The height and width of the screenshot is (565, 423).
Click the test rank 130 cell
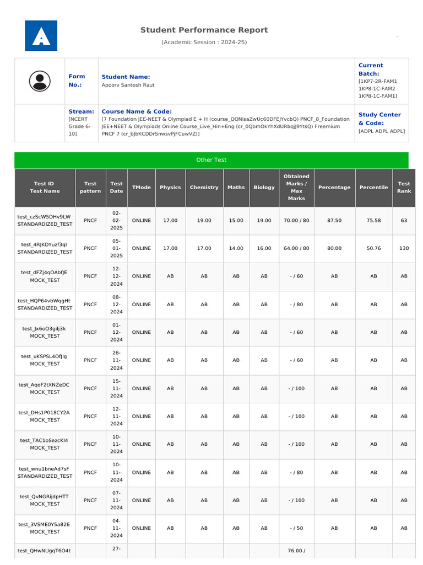(404, 248)
